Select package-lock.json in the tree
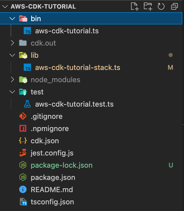The image size is (184, 211). [61, 165]
